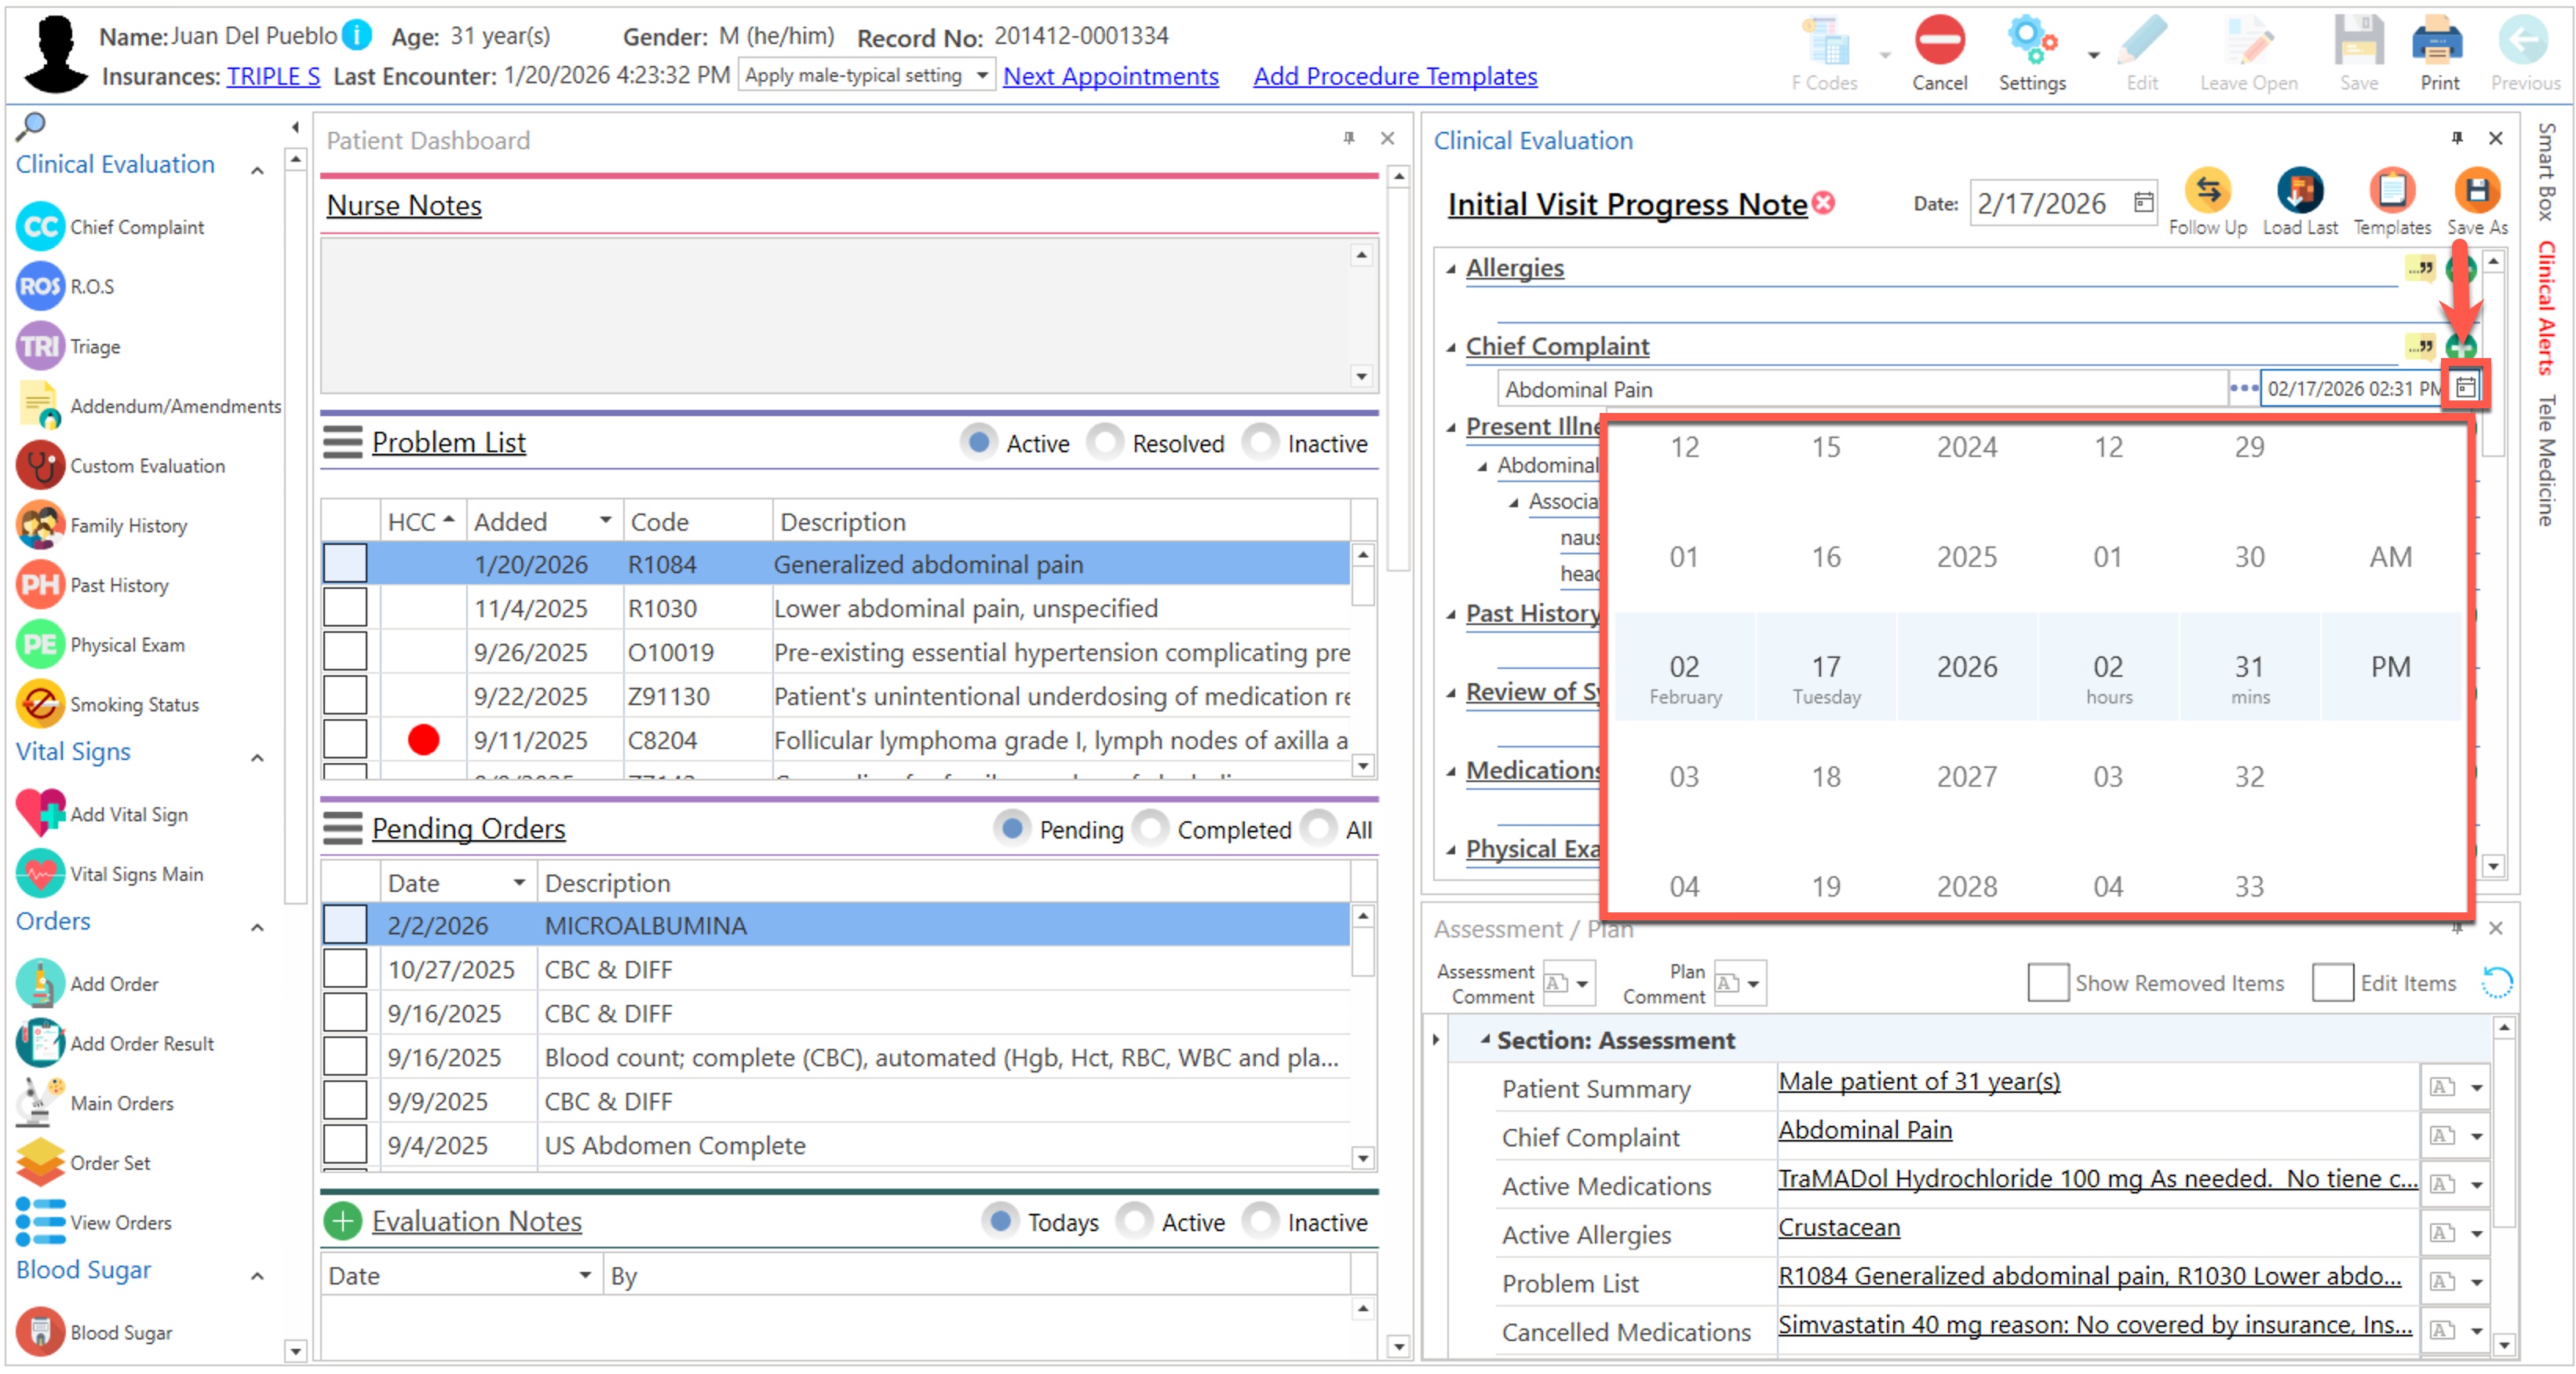2576x1374 pixels.
Task: Open the Follow Up icon
Action: click(x=2207, y=191)
